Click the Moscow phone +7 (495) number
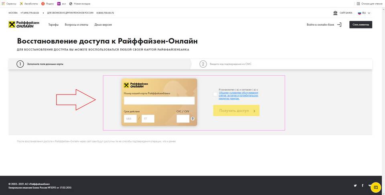 pos(30,13)
